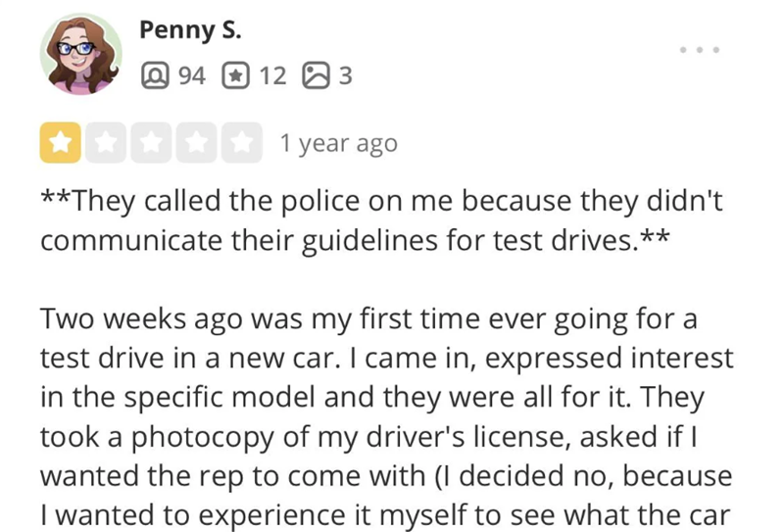The width and height of the screenshot is (784, 532).
Task: Click the '1 year ago' timestamp
Action: 338,144
